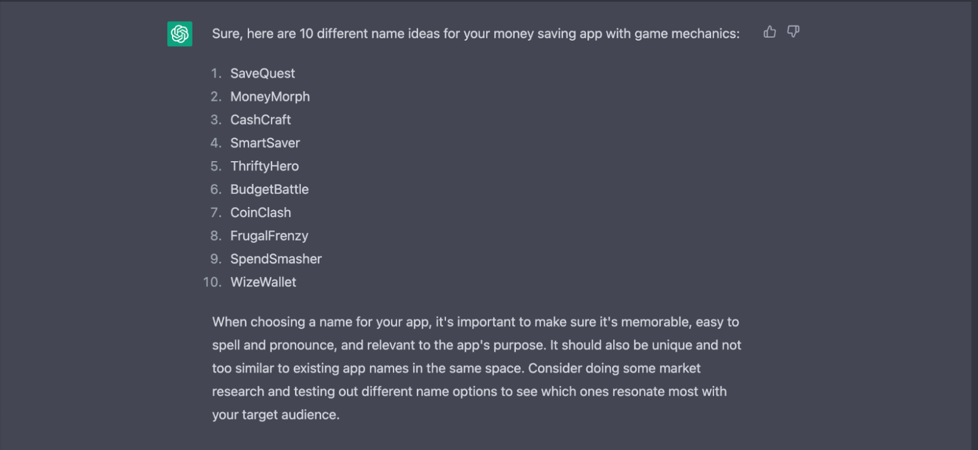The image size is (978, 450).
Task: Click the green ChatGPT avatar logo
Action: click(x=180, y=34)
